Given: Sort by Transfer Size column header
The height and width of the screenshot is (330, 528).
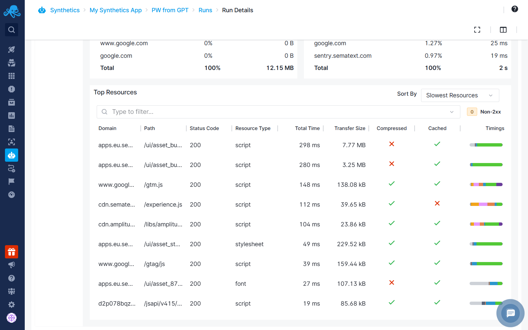Looking at the screenshot, I should [x=350, y=128].
